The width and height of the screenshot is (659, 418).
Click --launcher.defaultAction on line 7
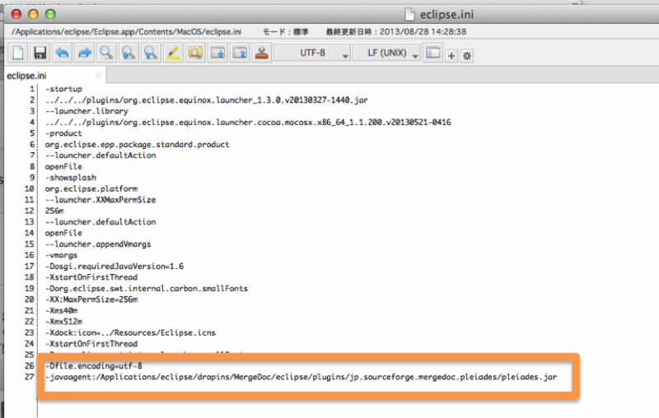100,156
